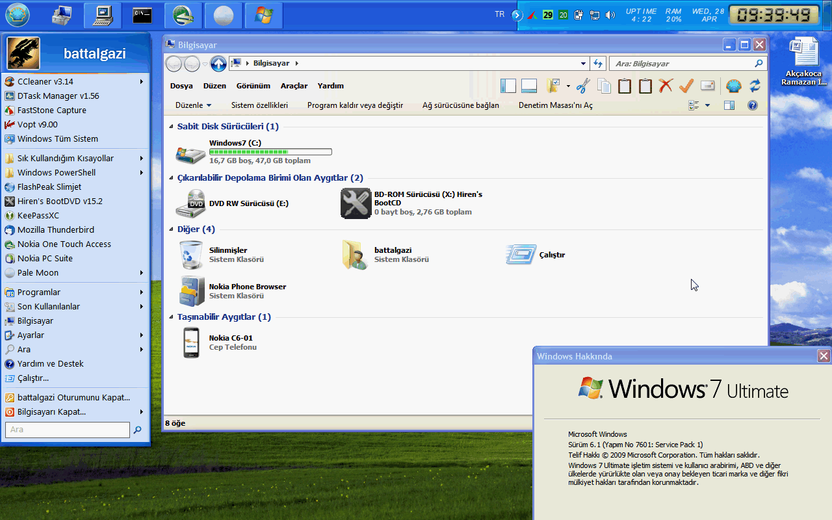
Task: Open the Dosya menu
Action: (181, 86)
